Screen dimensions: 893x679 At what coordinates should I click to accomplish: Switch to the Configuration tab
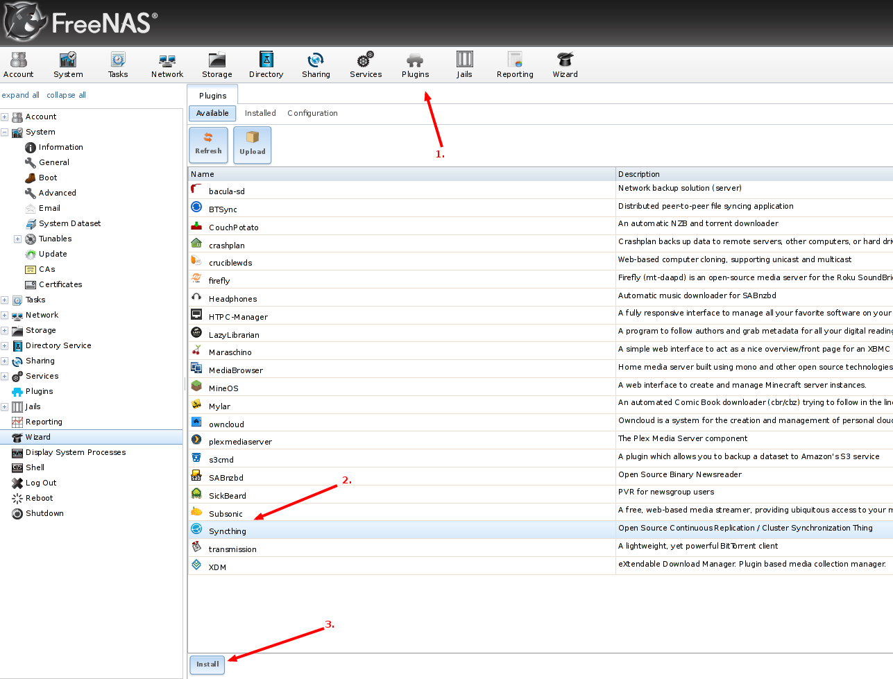[312, 113]
